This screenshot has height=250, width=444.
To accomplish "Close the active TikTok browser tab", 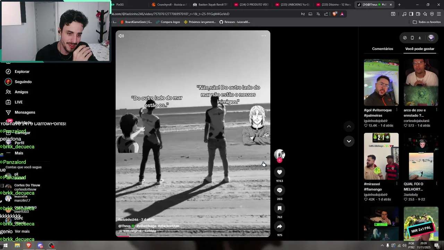I will (x=391, y=5).
